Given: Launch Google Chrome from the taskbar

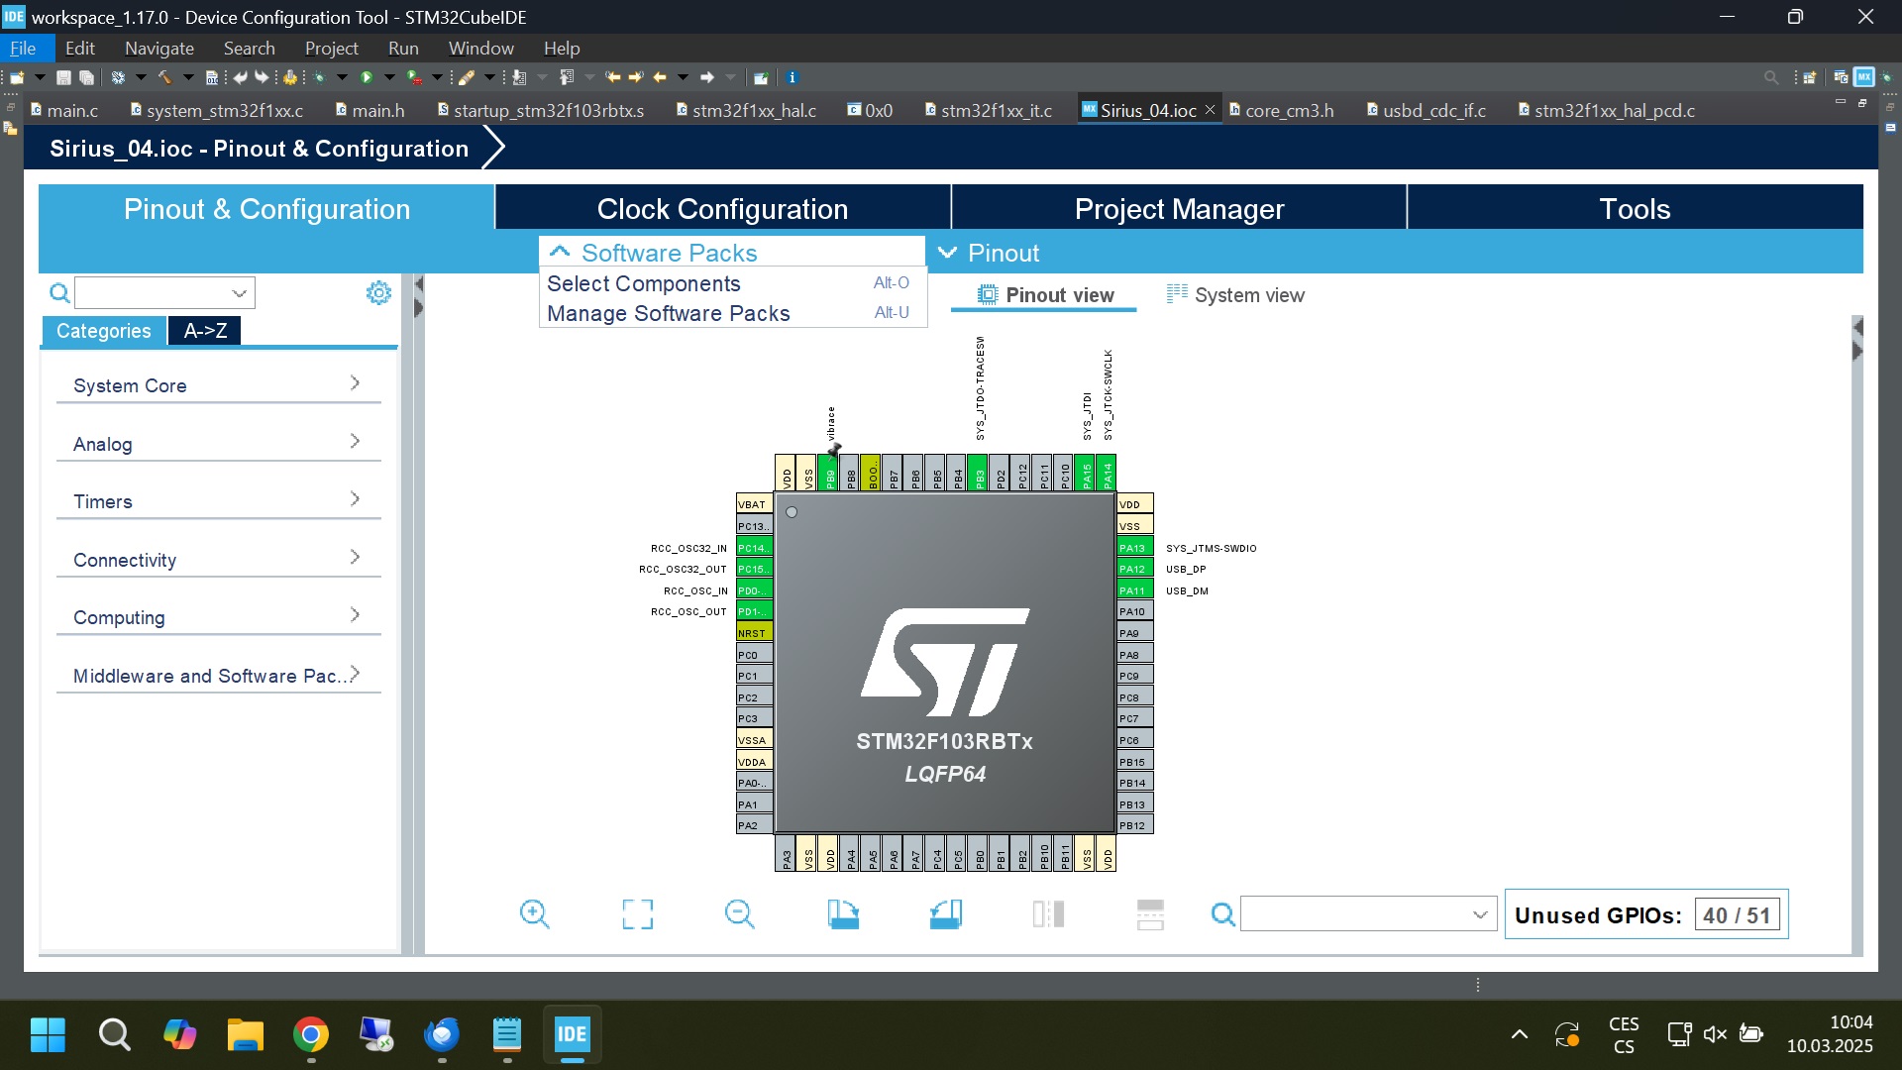Looking at the screenshot, I should pyautogui.click(x=311, y=1033).
